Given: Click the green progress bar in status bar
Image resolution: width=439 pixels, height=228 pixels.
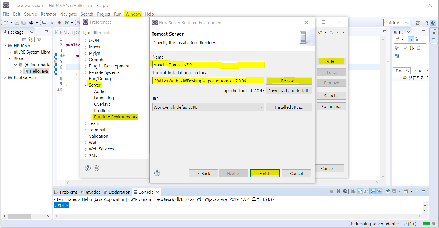Looking at the screenshot, I should (426, 224).
